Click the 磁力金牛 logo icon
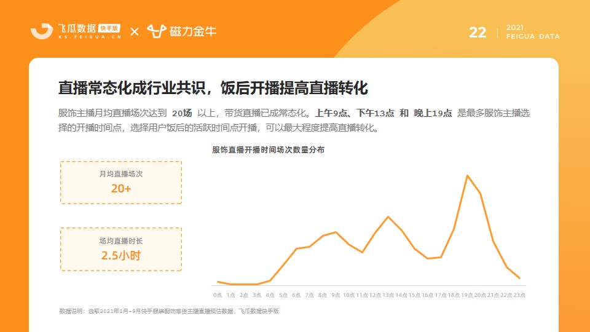590x332 pixels. (x=157, y=31)
